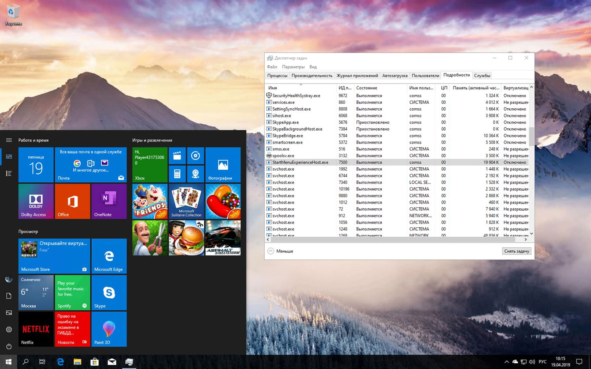Image resolution: width=591 pixels, height=369 pixels.
Task: Open the Новости news tile
Action: click(x=72, y=329)
